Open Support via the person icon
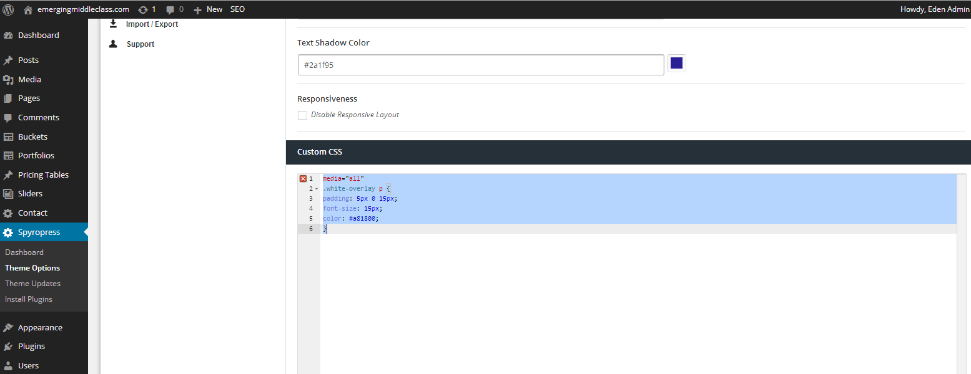This screenshot has width=971, height=374. (x=113, y=44)
